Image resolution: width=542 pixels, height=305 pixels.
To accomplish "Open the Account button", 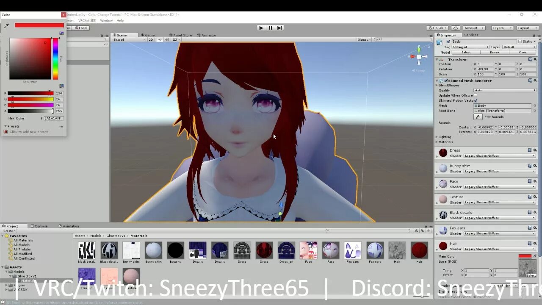I will (473, 28).
